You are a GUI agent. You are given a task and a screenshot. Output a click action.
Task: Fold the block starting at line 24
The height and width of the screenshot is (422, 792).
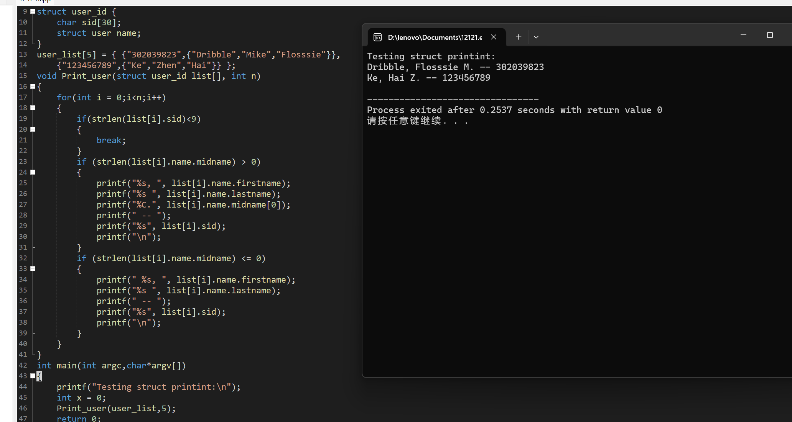(33, 172)
